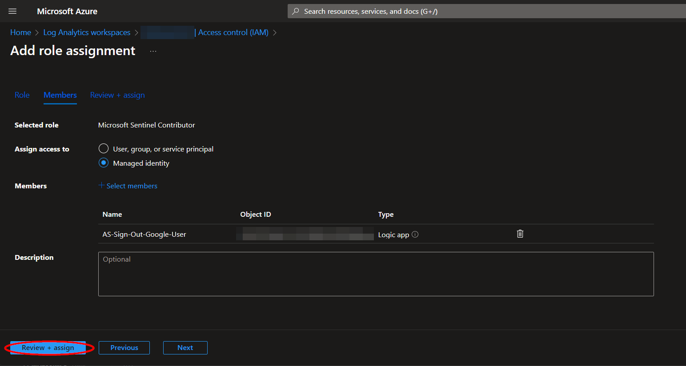Delete the AS-Sign-Out-Google-User member row
Image resolution: width=686 pixels, height=366 pixels.
(x=520, y=234)
